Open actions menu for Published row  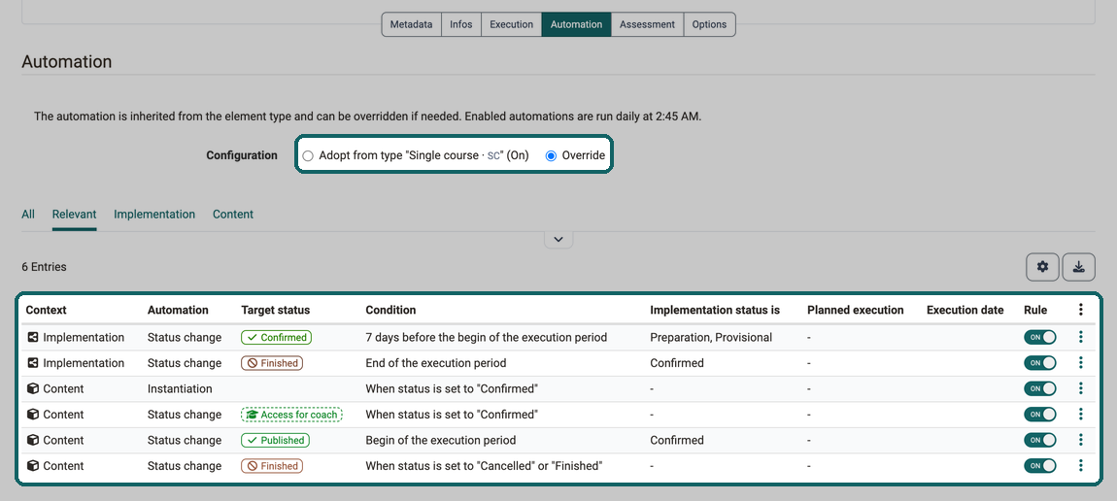point(1081,440)
